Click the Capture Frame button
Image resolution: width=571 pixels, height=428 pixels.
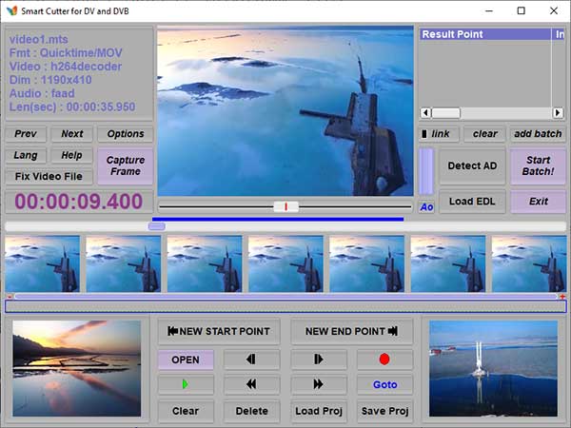(x=126, y=165)
